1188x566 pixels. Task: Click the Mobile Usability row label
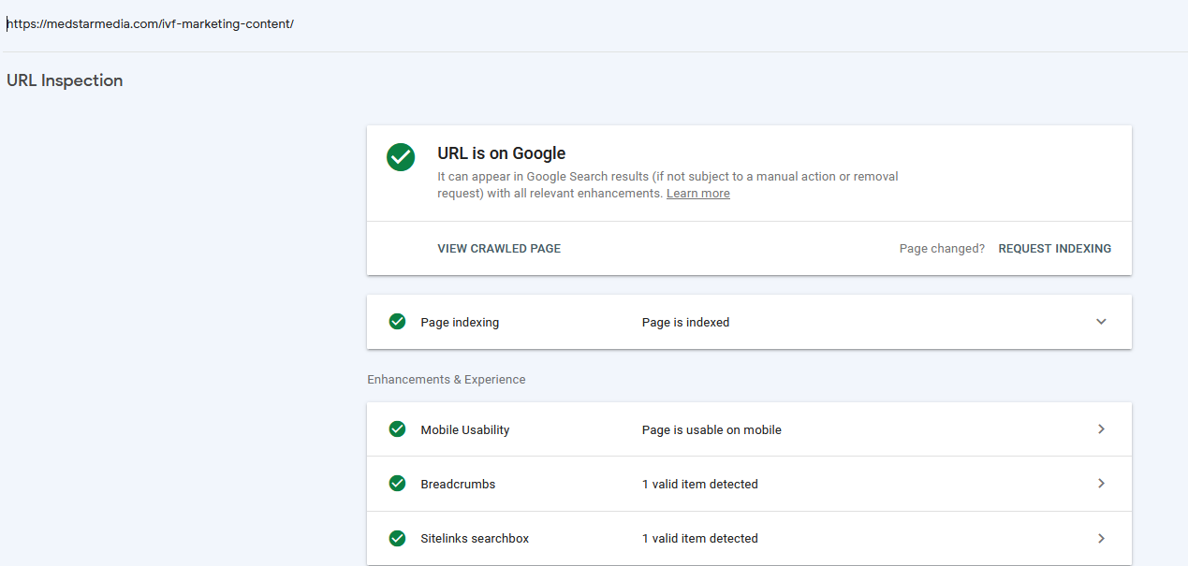click(465, 430)
